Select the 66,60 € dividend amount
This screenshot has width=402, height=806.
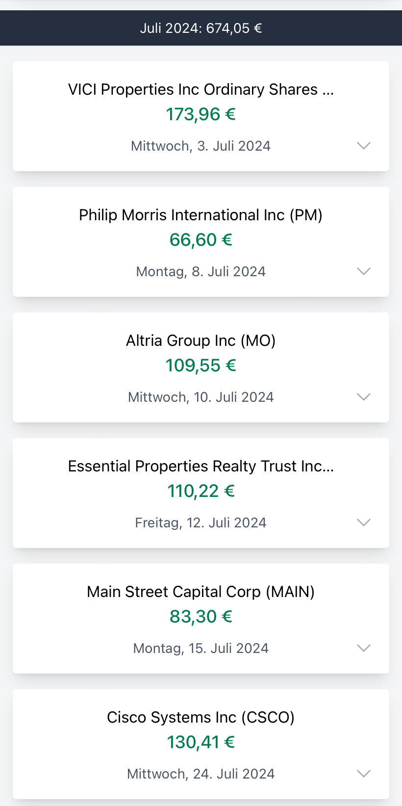201,240
